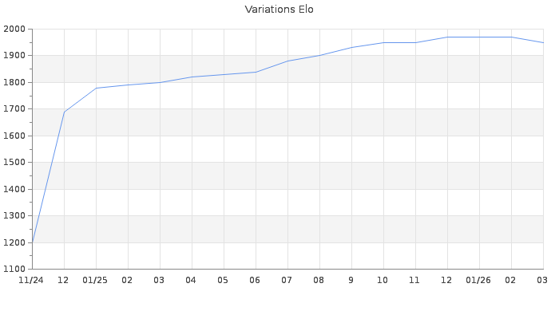Image resolution: width=559 pixels, height=319 pixels.
Task: Click the 07 month axis label
Action: (x=287, y=280)
